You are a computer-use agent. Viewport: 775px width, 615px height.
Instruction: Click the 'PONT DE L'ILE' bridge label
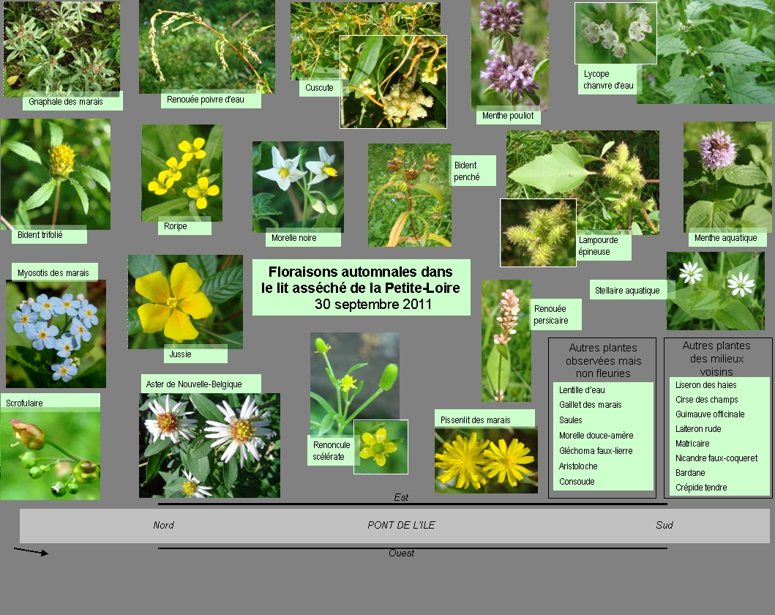point(401,525)
